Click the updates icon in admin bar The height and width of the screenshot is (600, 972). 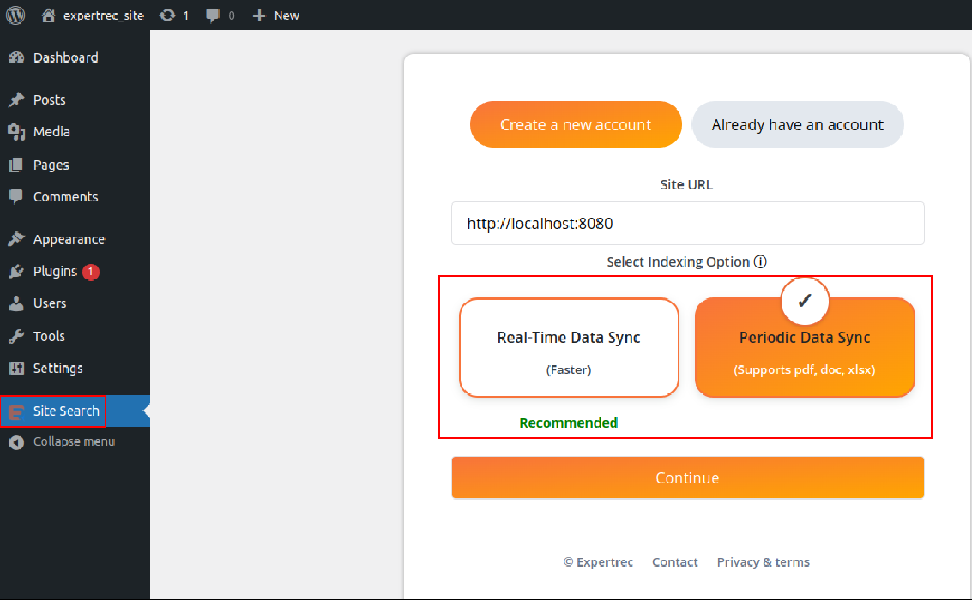tap(174, 15)
